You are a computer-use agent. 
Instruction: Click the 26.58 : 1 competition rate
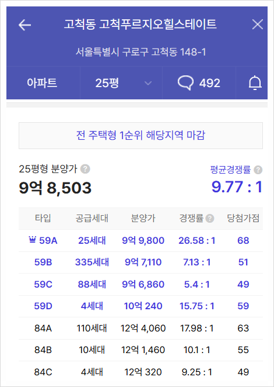pyautogui.click(x=197, y=240)
